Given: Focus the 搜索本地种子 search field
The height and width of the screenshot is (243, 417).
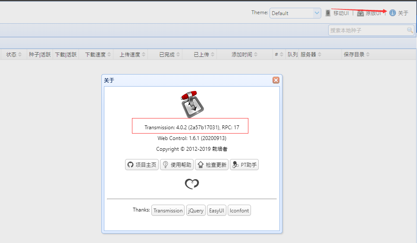Looking at the screenshot, I should (x=367, y=30).
